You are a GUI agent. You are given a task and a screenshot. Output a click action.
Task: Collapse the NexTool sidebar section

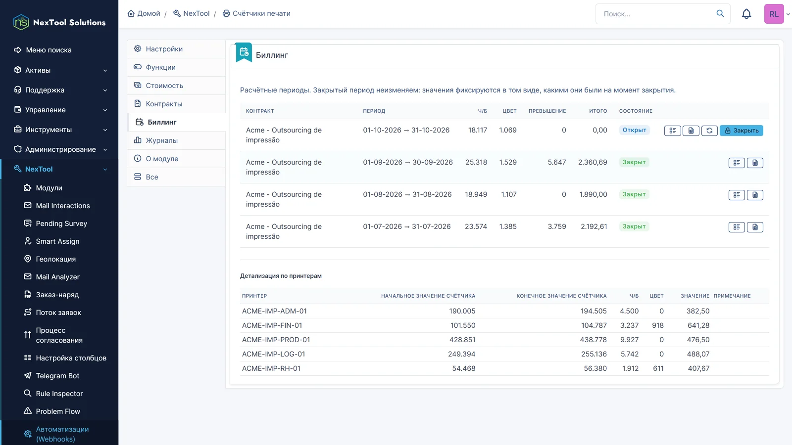coord(59,169)
